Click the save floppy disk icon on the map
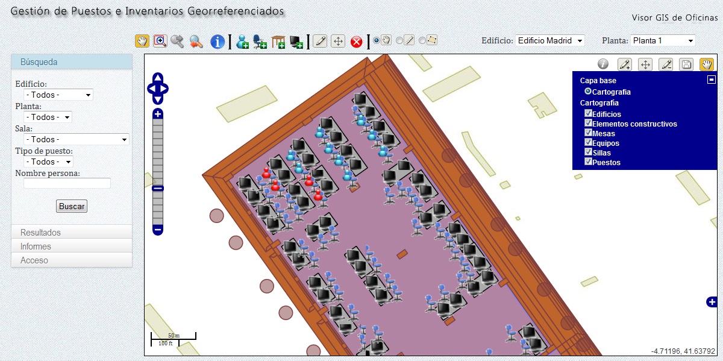 (x=686, y=64)
